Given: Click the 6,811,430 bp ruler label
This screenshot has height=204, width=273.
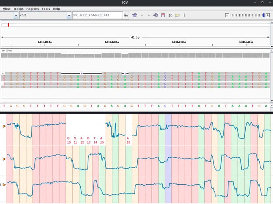Looking at the screenshot, I should pyautogui.click(x=179, y=42).
